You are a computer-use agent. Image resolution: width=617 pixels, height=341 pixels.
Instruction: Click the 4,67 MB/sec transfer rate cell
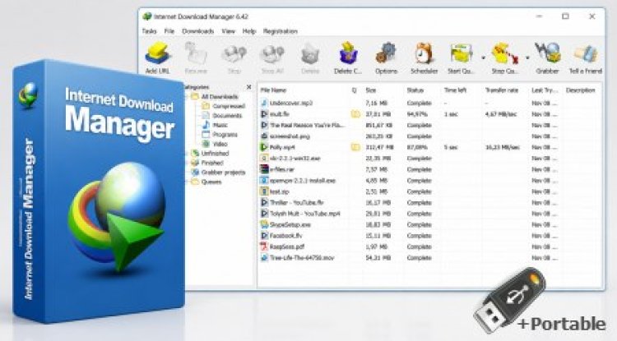coord(501,114)
